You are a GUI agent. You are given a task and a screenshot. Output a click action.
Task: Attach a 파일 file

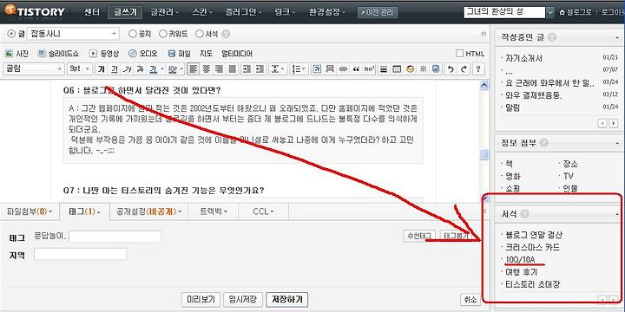tap(179, 54)
